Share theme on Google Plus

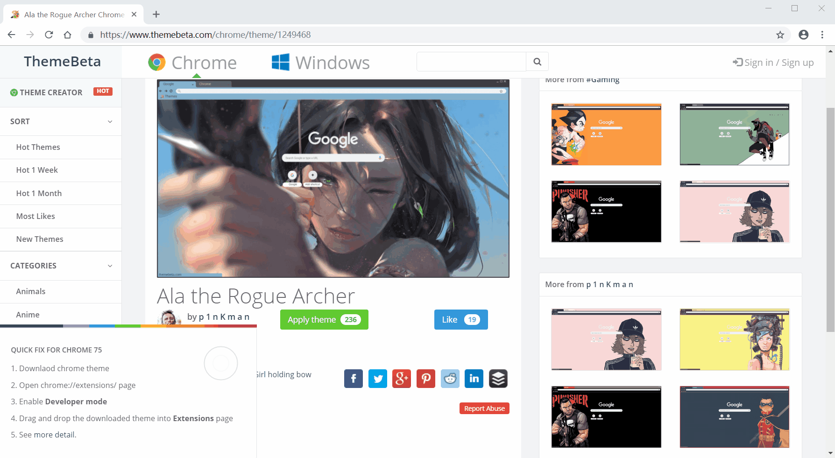[402, 379]
